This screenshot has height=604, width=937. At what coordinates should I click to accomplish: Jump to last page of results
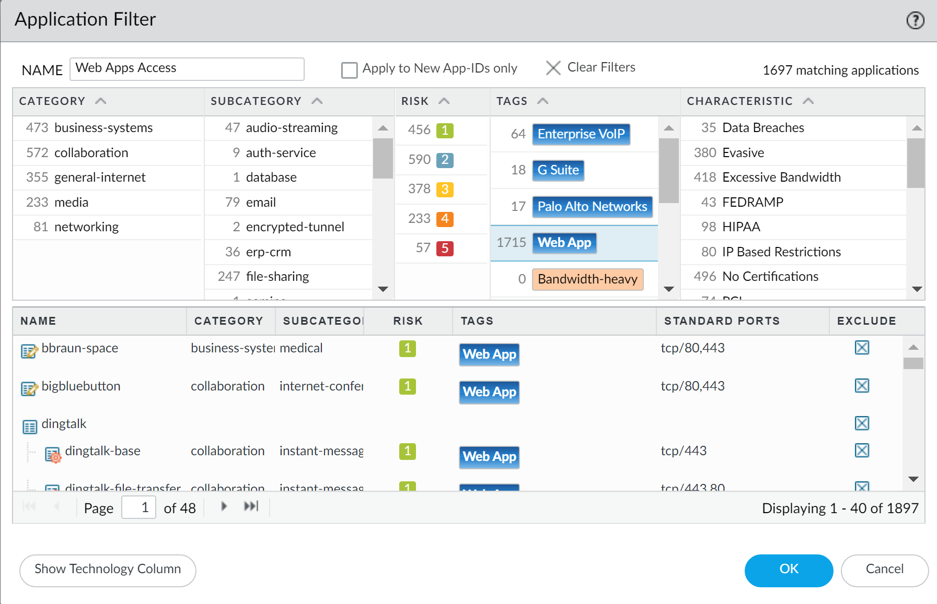tap(251, 506)
